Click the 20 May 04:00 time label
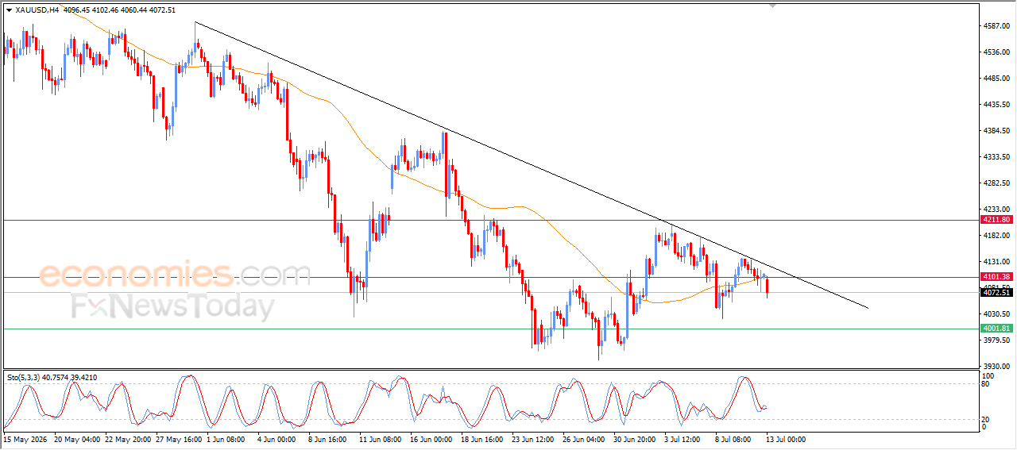 click(x=77, y=439)
